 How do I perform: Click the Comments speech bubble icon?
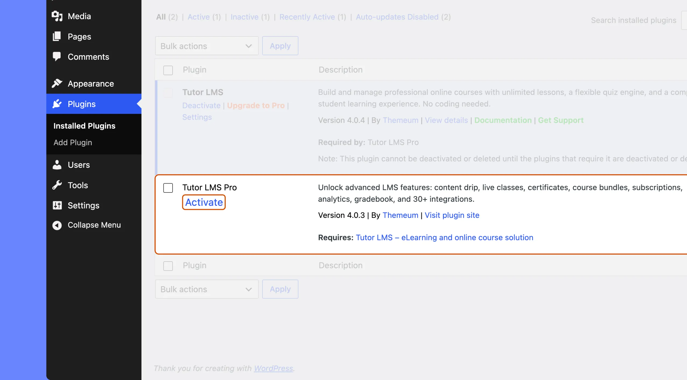(x=57, y=57)
